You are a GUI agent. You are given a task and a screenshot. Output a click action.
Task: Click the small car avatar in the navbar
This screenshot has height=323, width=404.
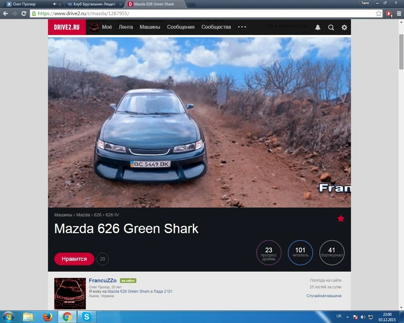click(94, 27)
